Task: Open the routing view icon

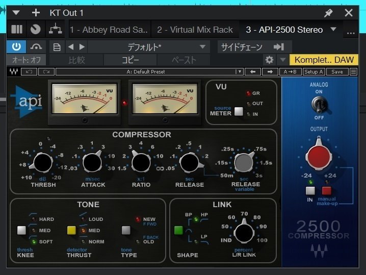Action: 56,29
